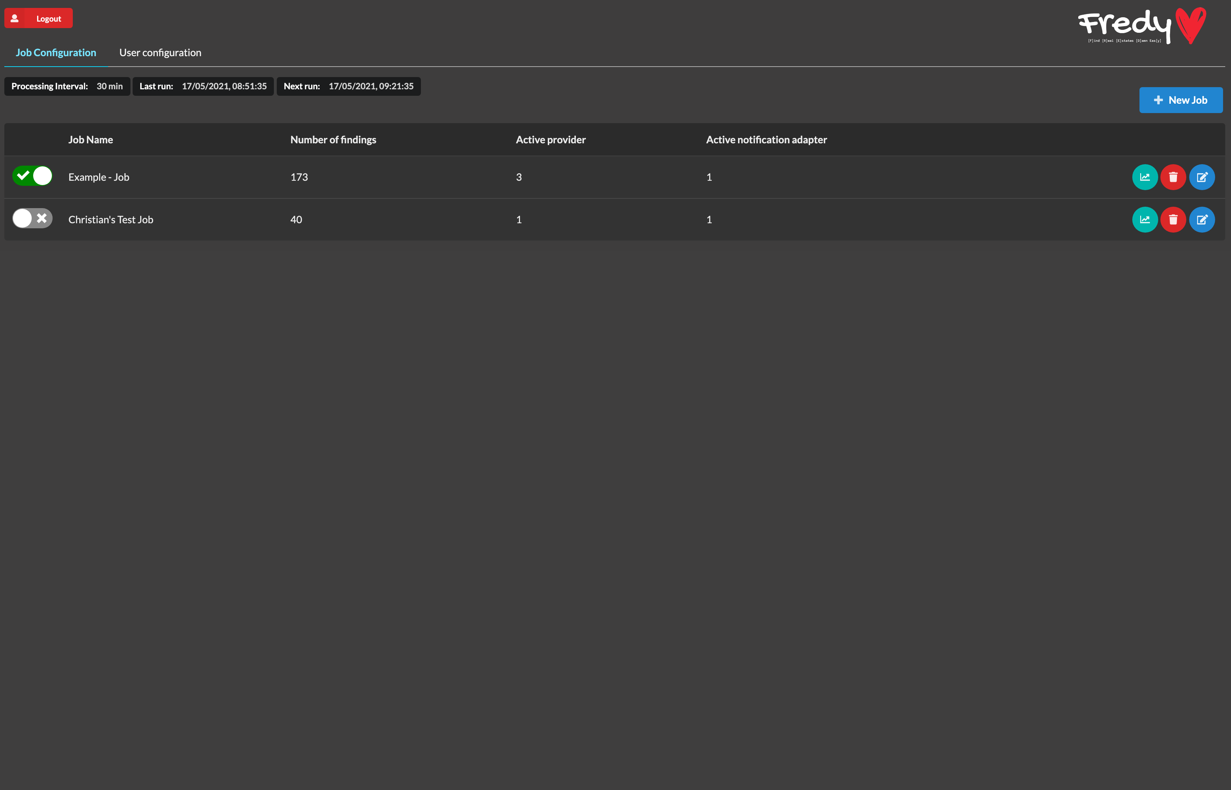Image resolution: width=1231 pixels, height=790 pixels.
Task: Click Christian's Test Job provider count
Action: click(519, 220)
